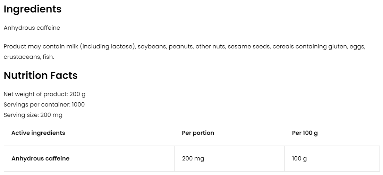Viewport: 383px width, 175px height.
Task: Click the Active ingredients column header
Action: point(38,133)
